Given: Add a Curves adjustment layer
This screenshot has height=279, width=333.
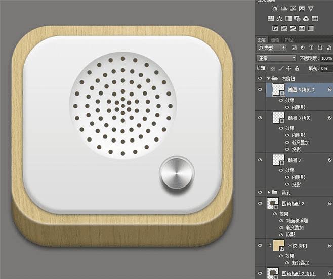Looking at the screenshot, I should click(x=293, y=9).
